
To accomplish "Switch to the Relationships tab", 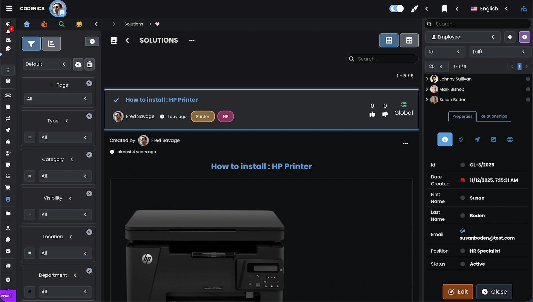I will click(494, 116).
